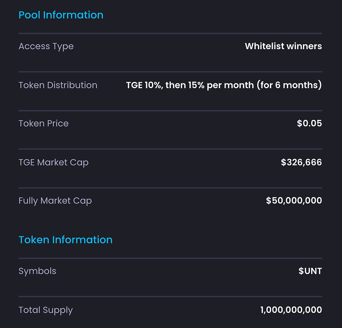Click the 1,000,000,000 total supply value

coord(291,310)
